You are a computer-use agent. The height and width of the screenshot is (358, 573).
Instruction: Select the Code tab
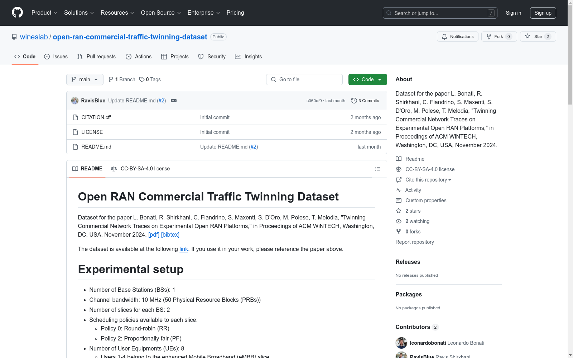tap(25, 57)
